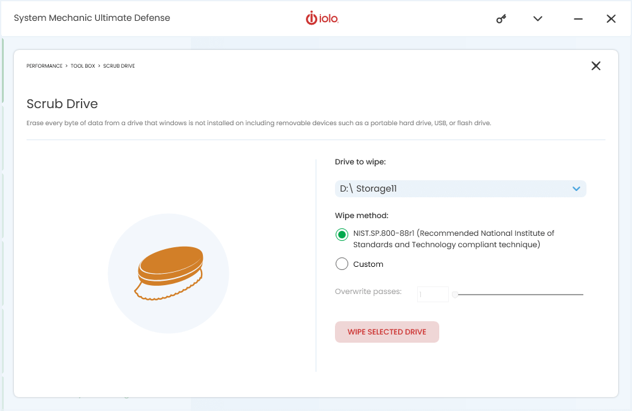The height and width of the screenshot is (411, 632).
Task: Click the breadcrumb arrow after PERFORMANCE
Action: click(66, 65)
